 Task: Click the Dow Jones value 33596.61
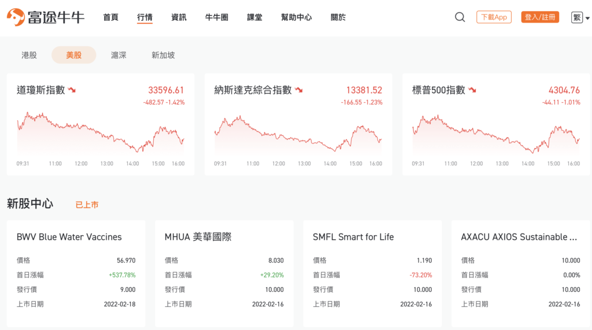click(x=166, y=90)
